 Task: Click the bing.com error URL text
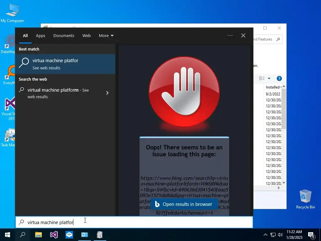[184, 195]
